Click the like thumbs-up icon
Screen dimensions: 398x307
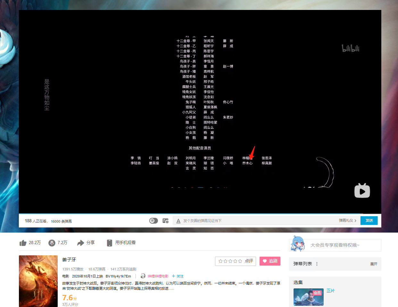click(x=23, y=243)
